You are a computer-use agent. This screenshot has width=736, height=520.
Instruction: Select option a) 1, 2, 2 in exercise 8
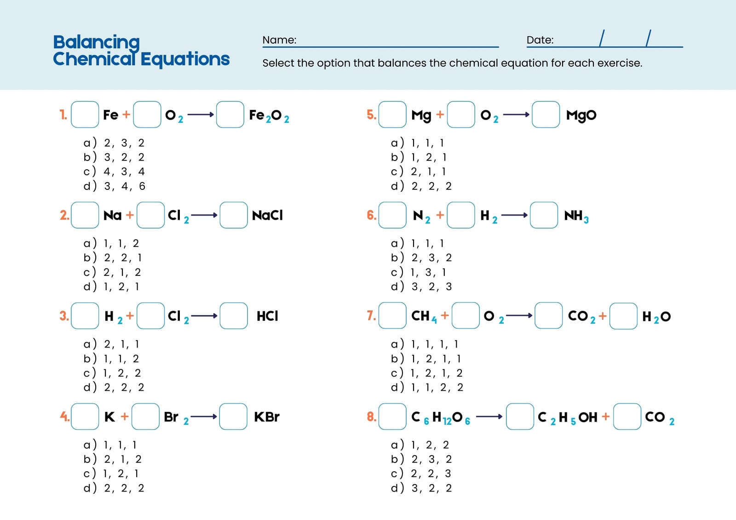coord(420,445)
